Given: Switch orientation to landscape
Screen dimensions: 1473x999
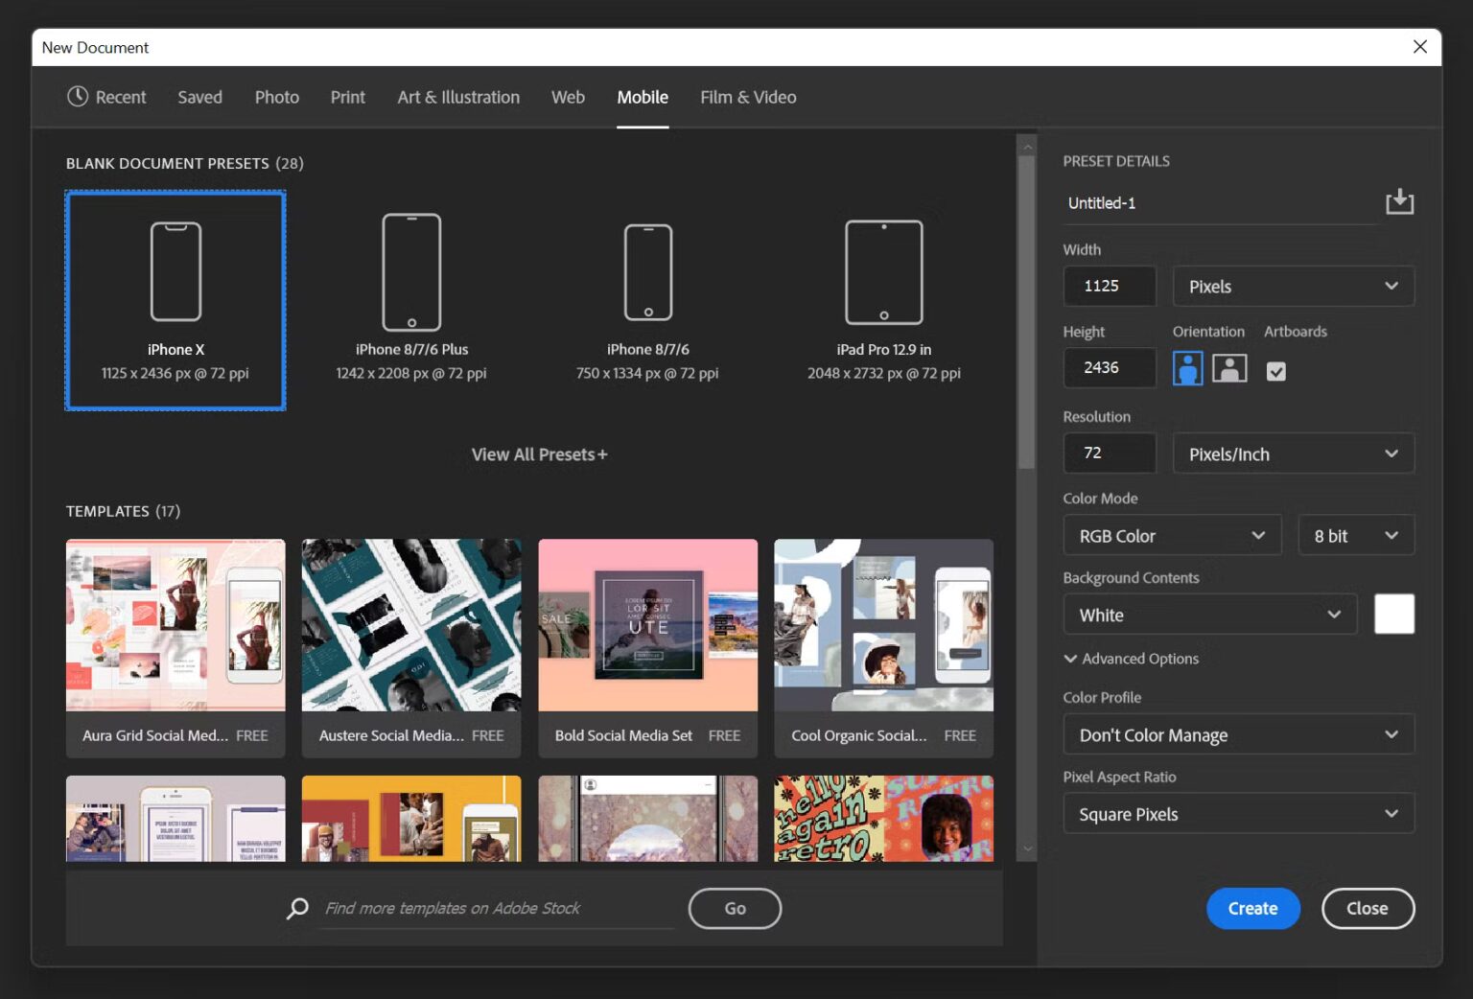Looking at the screenshot, I should tap(1228, 367).
